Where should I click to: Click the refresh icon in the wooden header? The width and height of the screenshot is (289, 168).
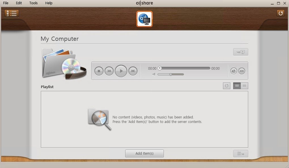point(280,13)
